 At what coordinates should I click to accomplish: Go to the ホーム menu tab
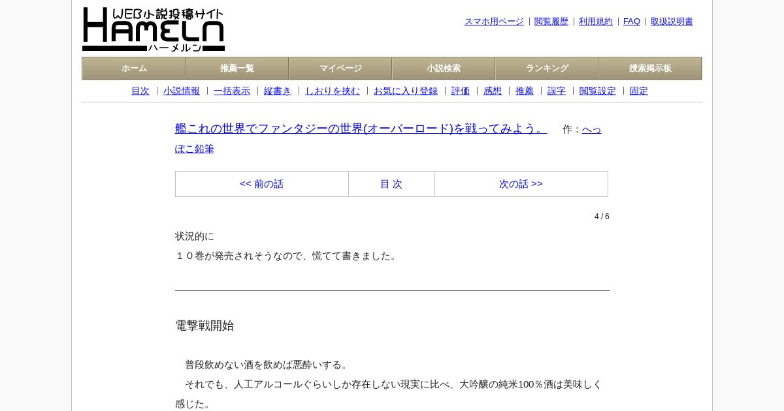tap(134, 68)
